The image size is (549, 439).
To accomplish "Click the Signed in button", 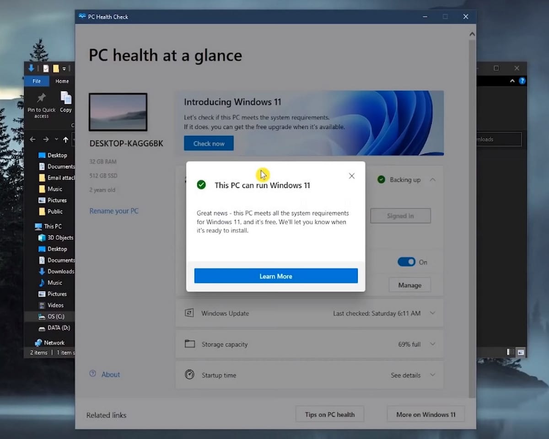I will 400,216.
